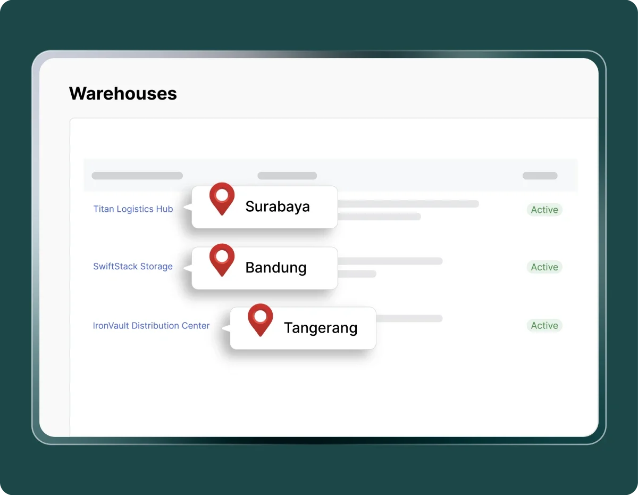Click the red map pin beside Tangerang
Image resolution: width=638 pixels, height=495 pixels.
[x=260, y=319]
